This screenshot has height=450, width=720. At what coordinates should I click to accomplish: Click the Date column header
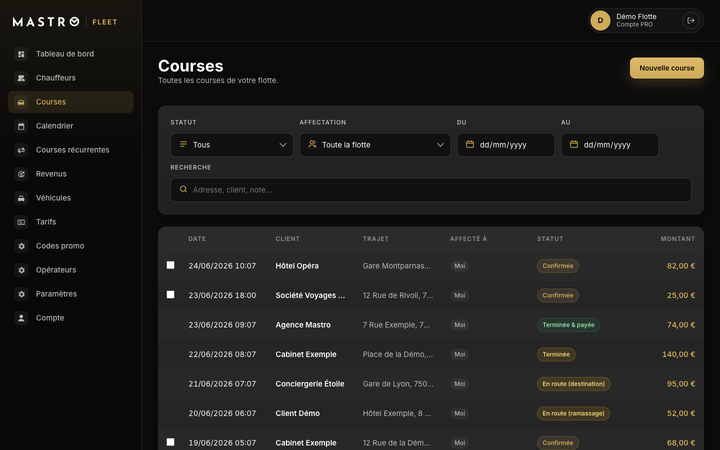197,239
